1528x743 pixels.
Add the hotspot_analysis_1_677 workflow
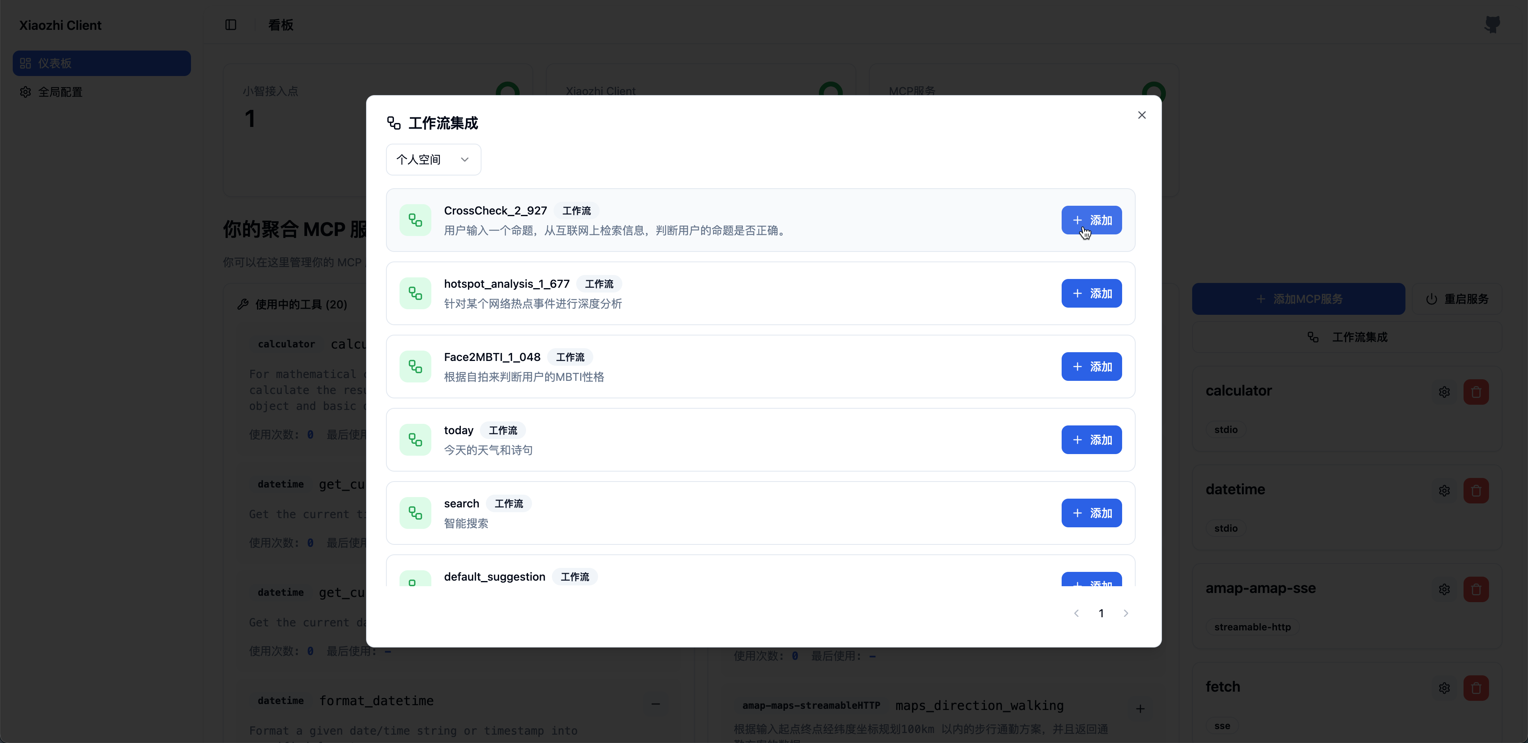[x=1091, y=293]
